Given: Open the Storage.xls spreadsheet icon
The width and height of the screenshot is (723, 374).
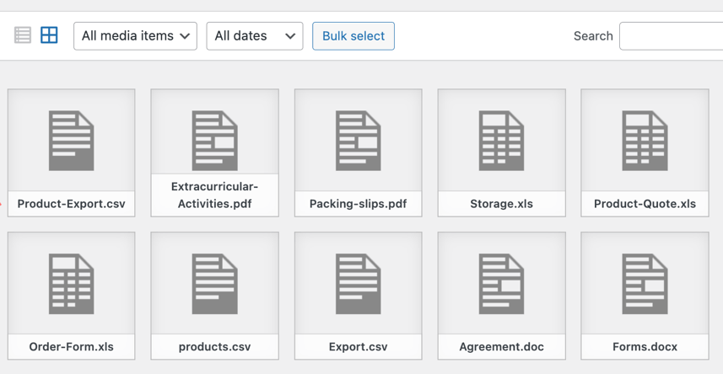Looking at the screenshot, I should tap(501, 141).
